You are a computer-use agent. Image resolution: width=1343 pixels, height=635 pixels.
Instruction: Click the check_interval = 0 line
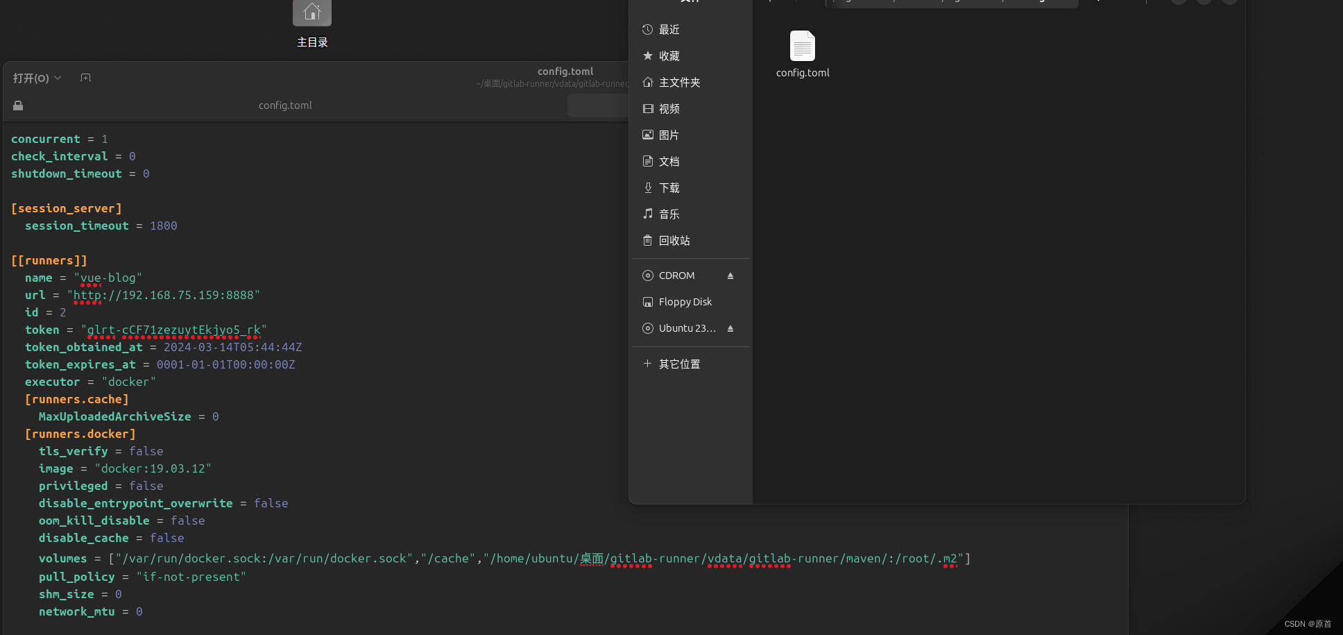pos(74,156)
